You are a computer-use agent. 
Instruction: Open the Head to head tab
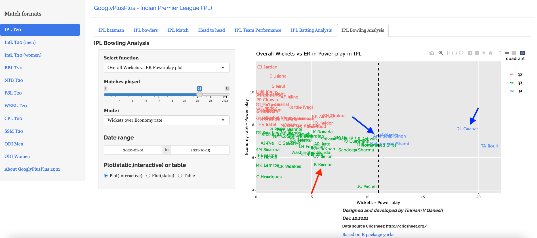211,30
